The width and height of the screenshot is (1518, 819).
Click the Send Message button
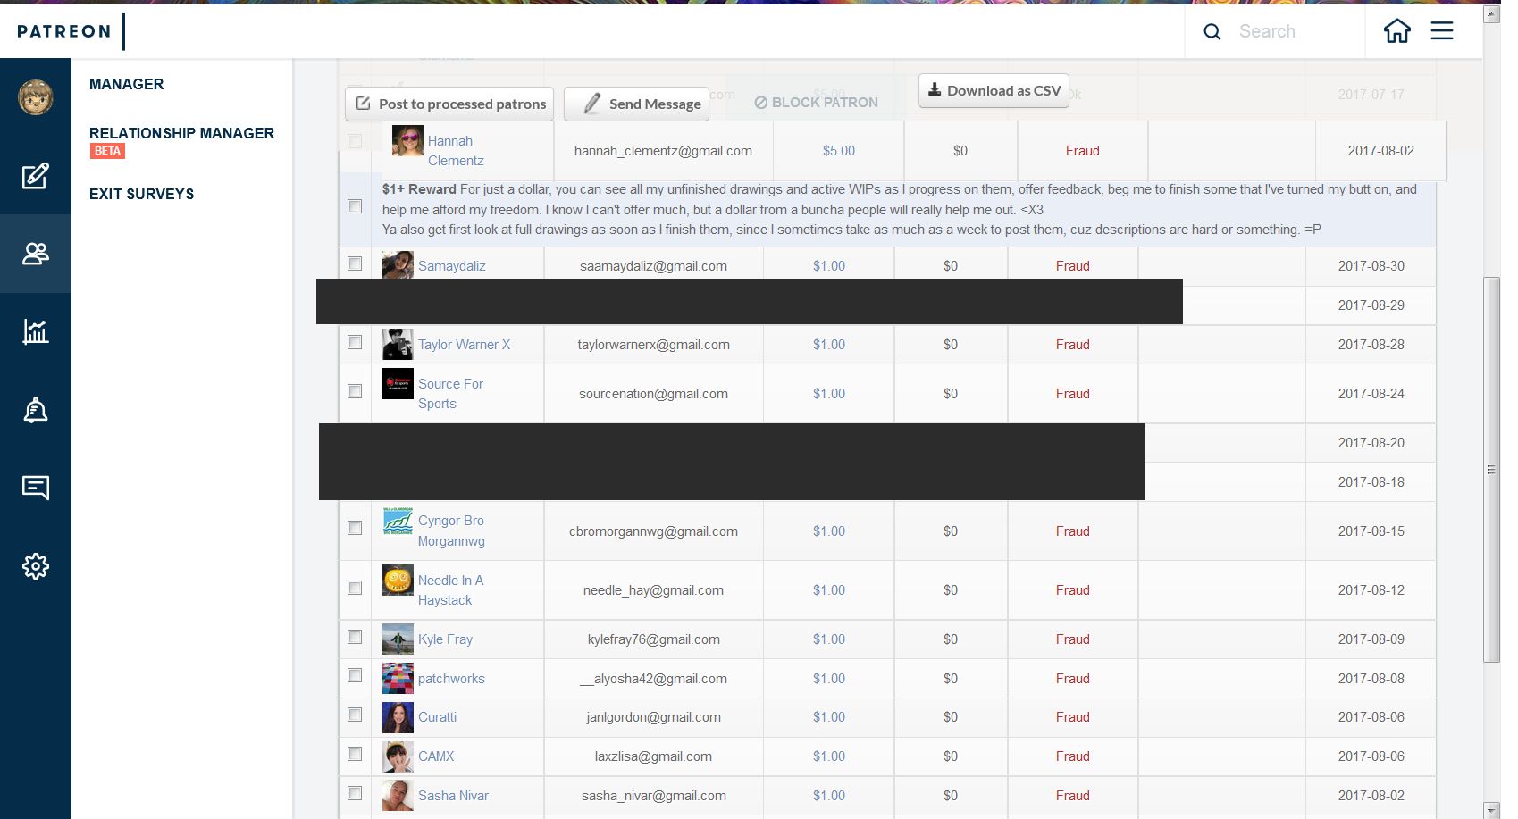636,104
